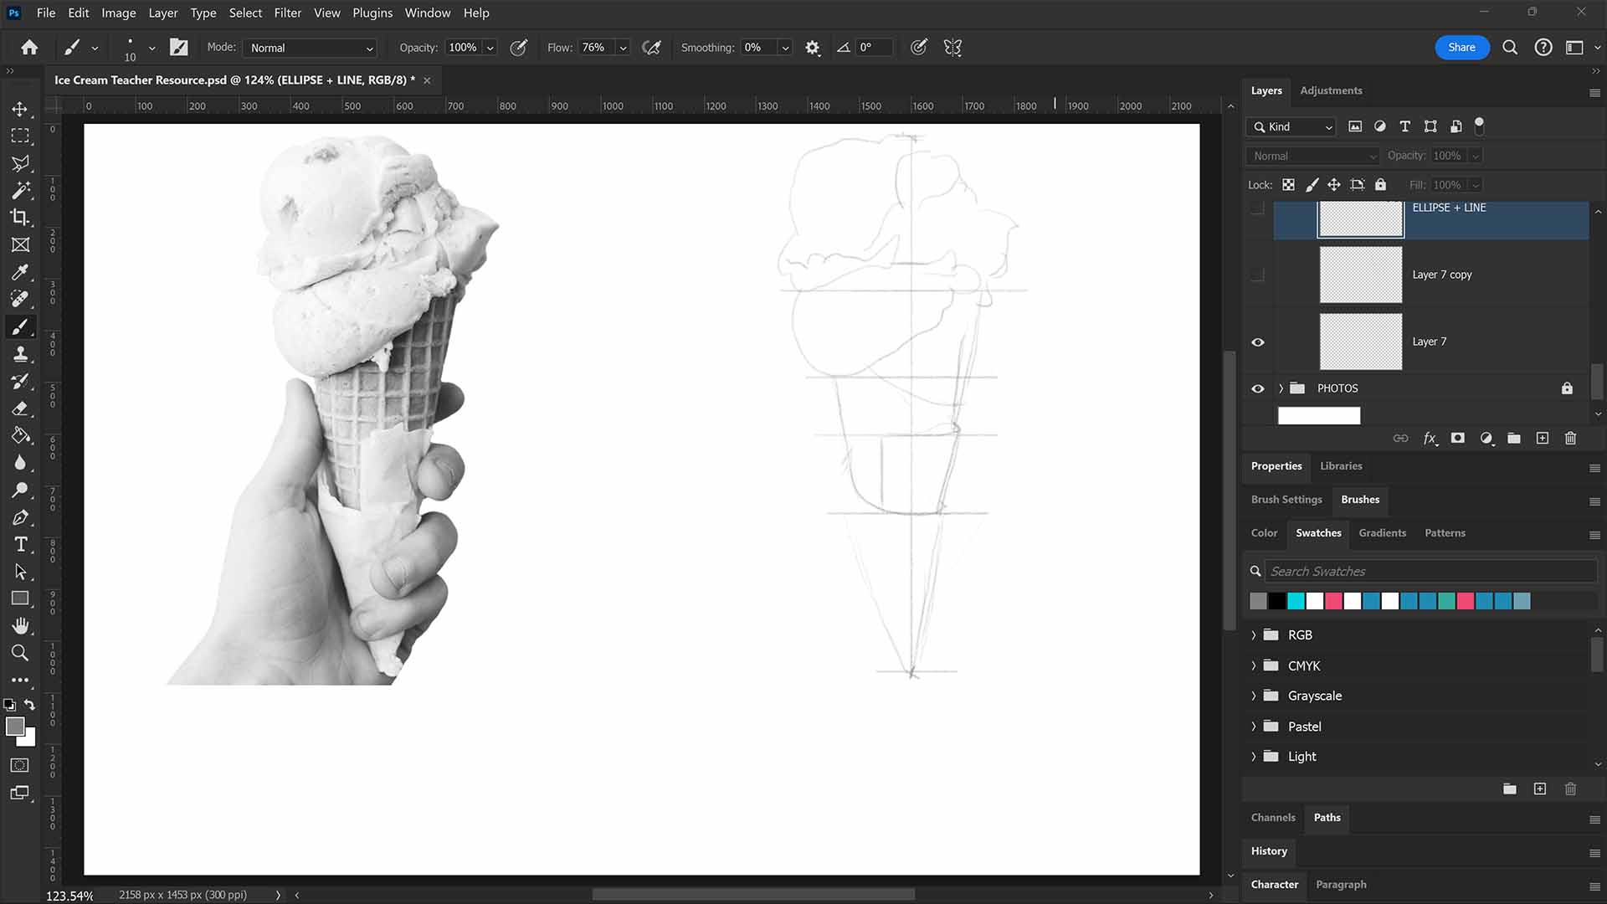Viewport: 1607px width, 904px height.
Task: Open the Image menu
Action: click(119, 13)
